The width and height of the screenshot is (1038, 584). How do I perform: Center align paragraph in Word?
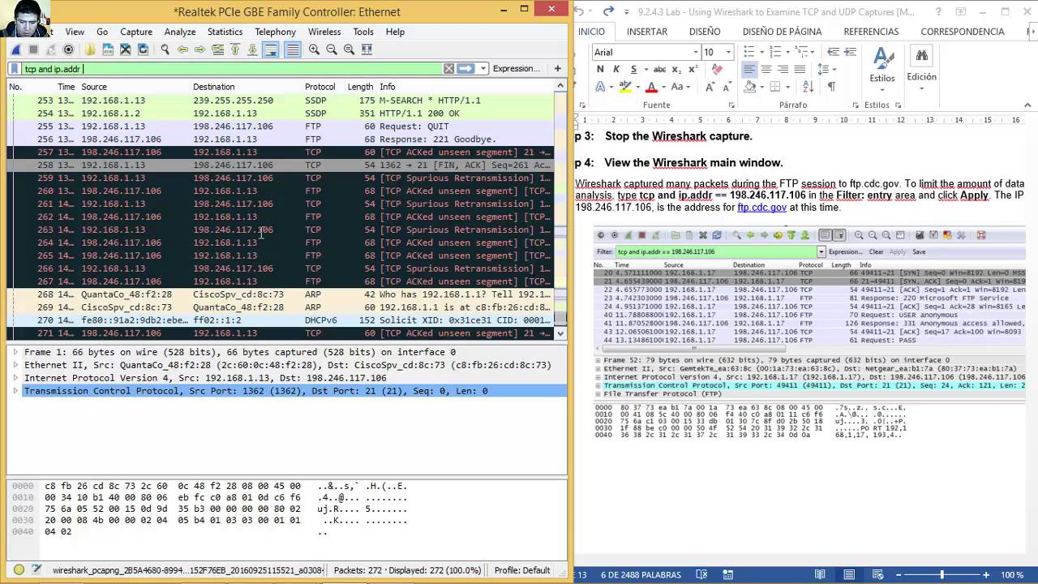click(x=766, y=70)
